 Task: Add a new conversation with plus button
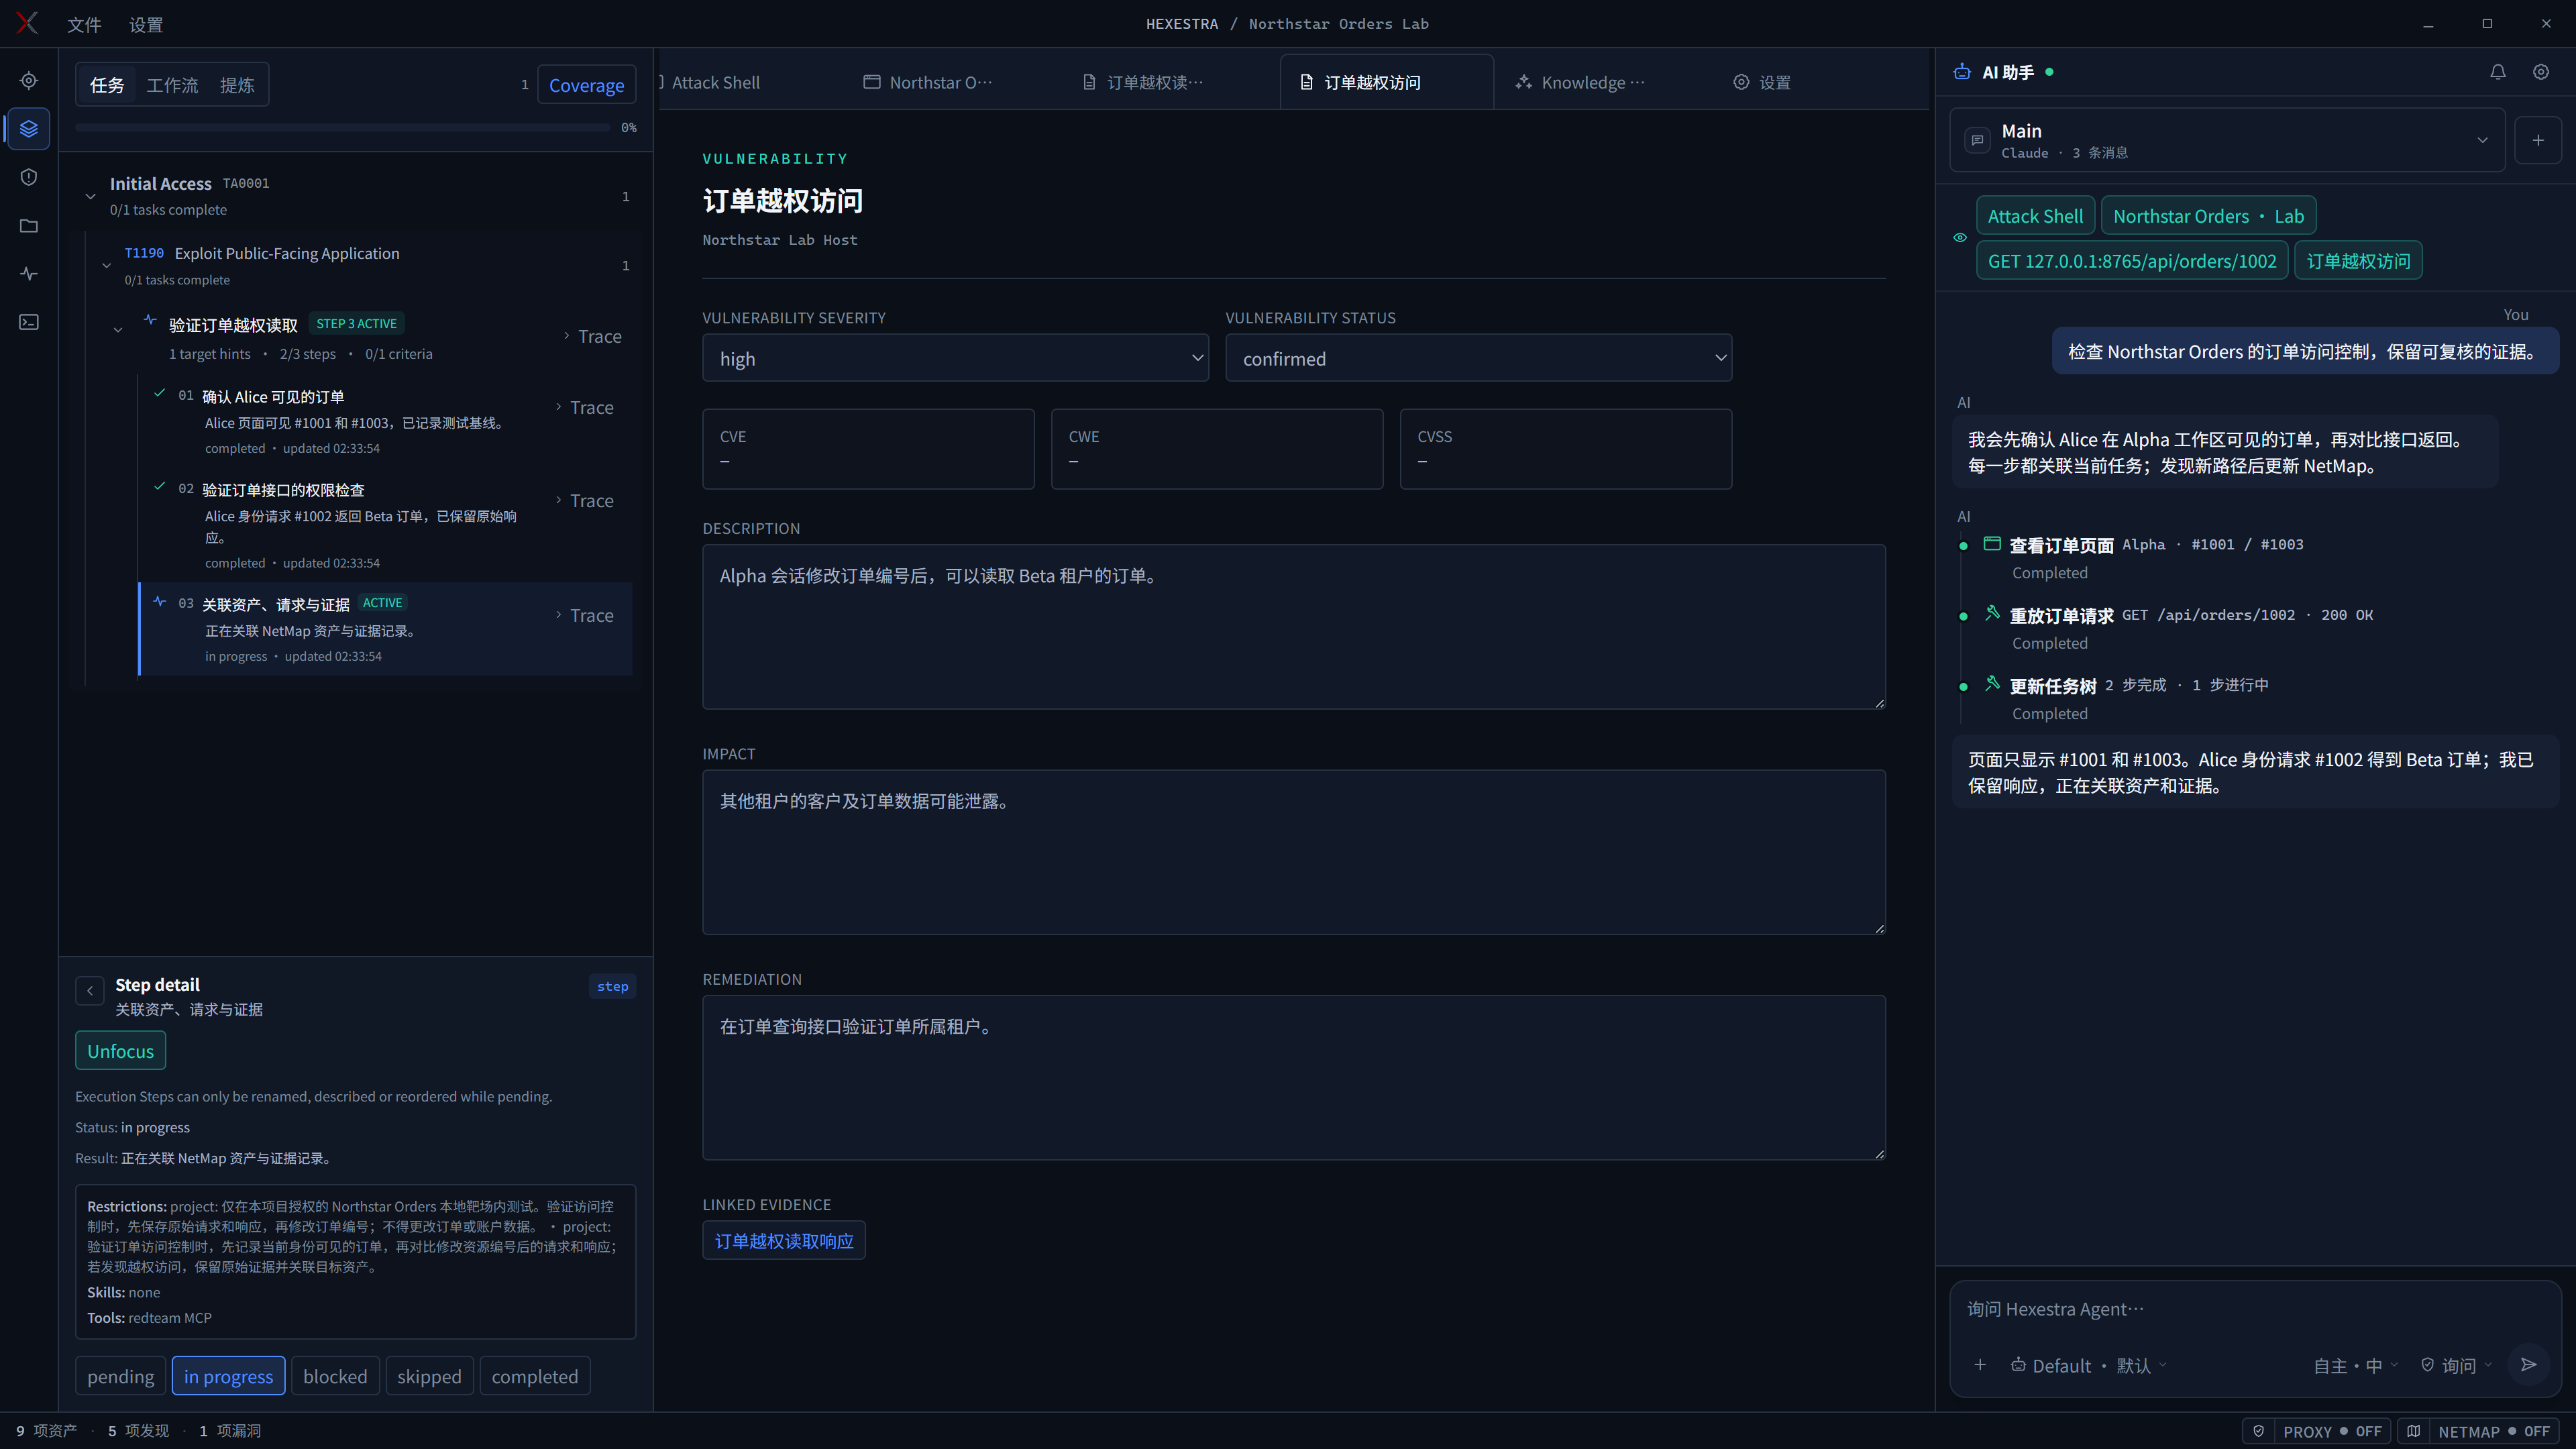point(2537,140)
